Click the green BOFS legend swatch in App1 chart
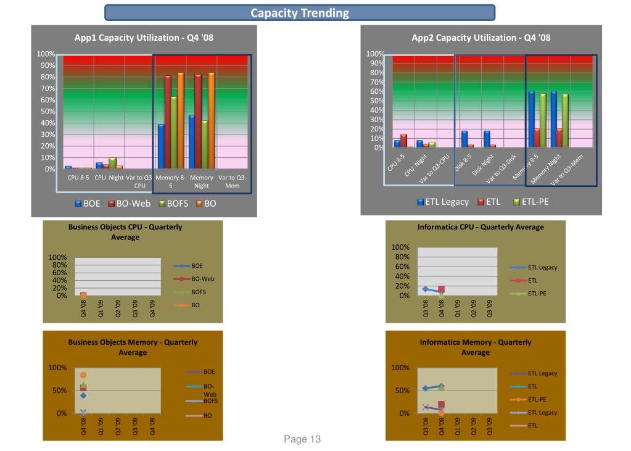This screenshot has height=451, width=631. (162, 204)
